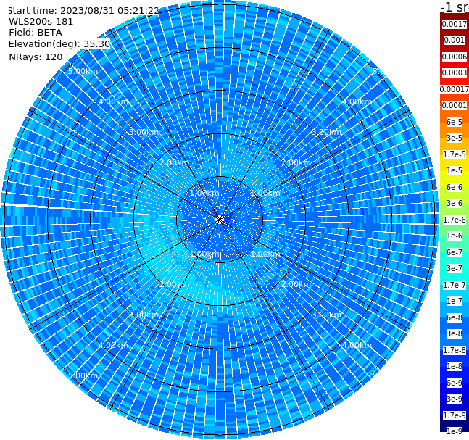Select the 0.001 colorbar tick label
Viewport: 469px width, 440px height.
pos(455,40)
